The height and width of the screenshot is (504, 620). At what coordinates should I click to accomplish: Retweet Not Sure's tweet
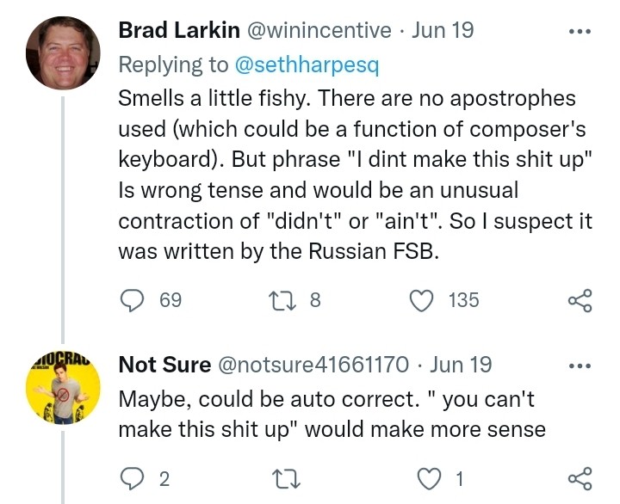(282, 479)
